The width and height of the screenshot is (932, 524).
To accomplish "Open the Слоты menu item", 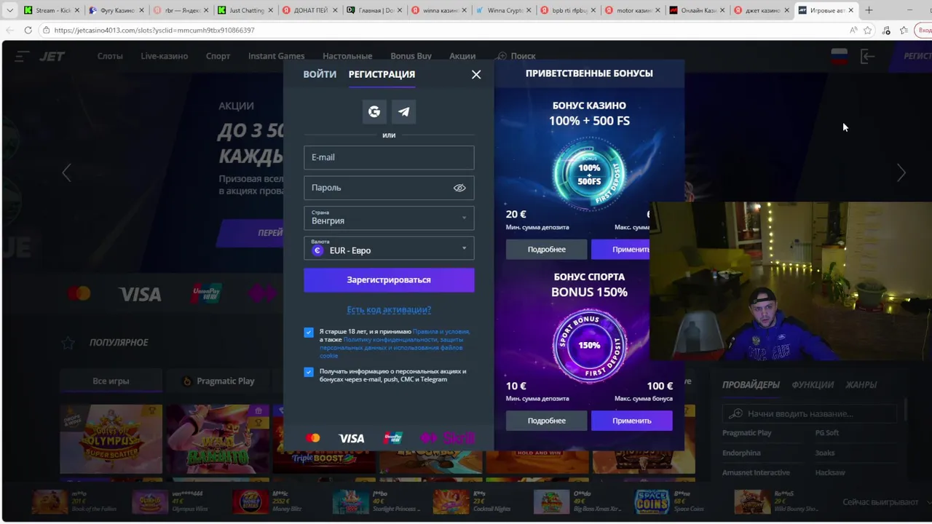I will 110,56.
